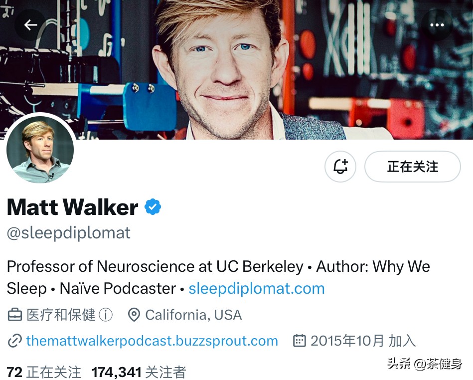This screenshot has height=380, width=473.
Task: Open themattwalkerpodcast.buzzsprout.com link
Action: coord(152,341)
